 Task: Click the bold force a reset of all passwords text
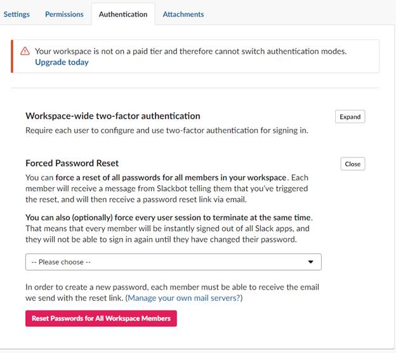pyautogui.click(x=171, y=178)
